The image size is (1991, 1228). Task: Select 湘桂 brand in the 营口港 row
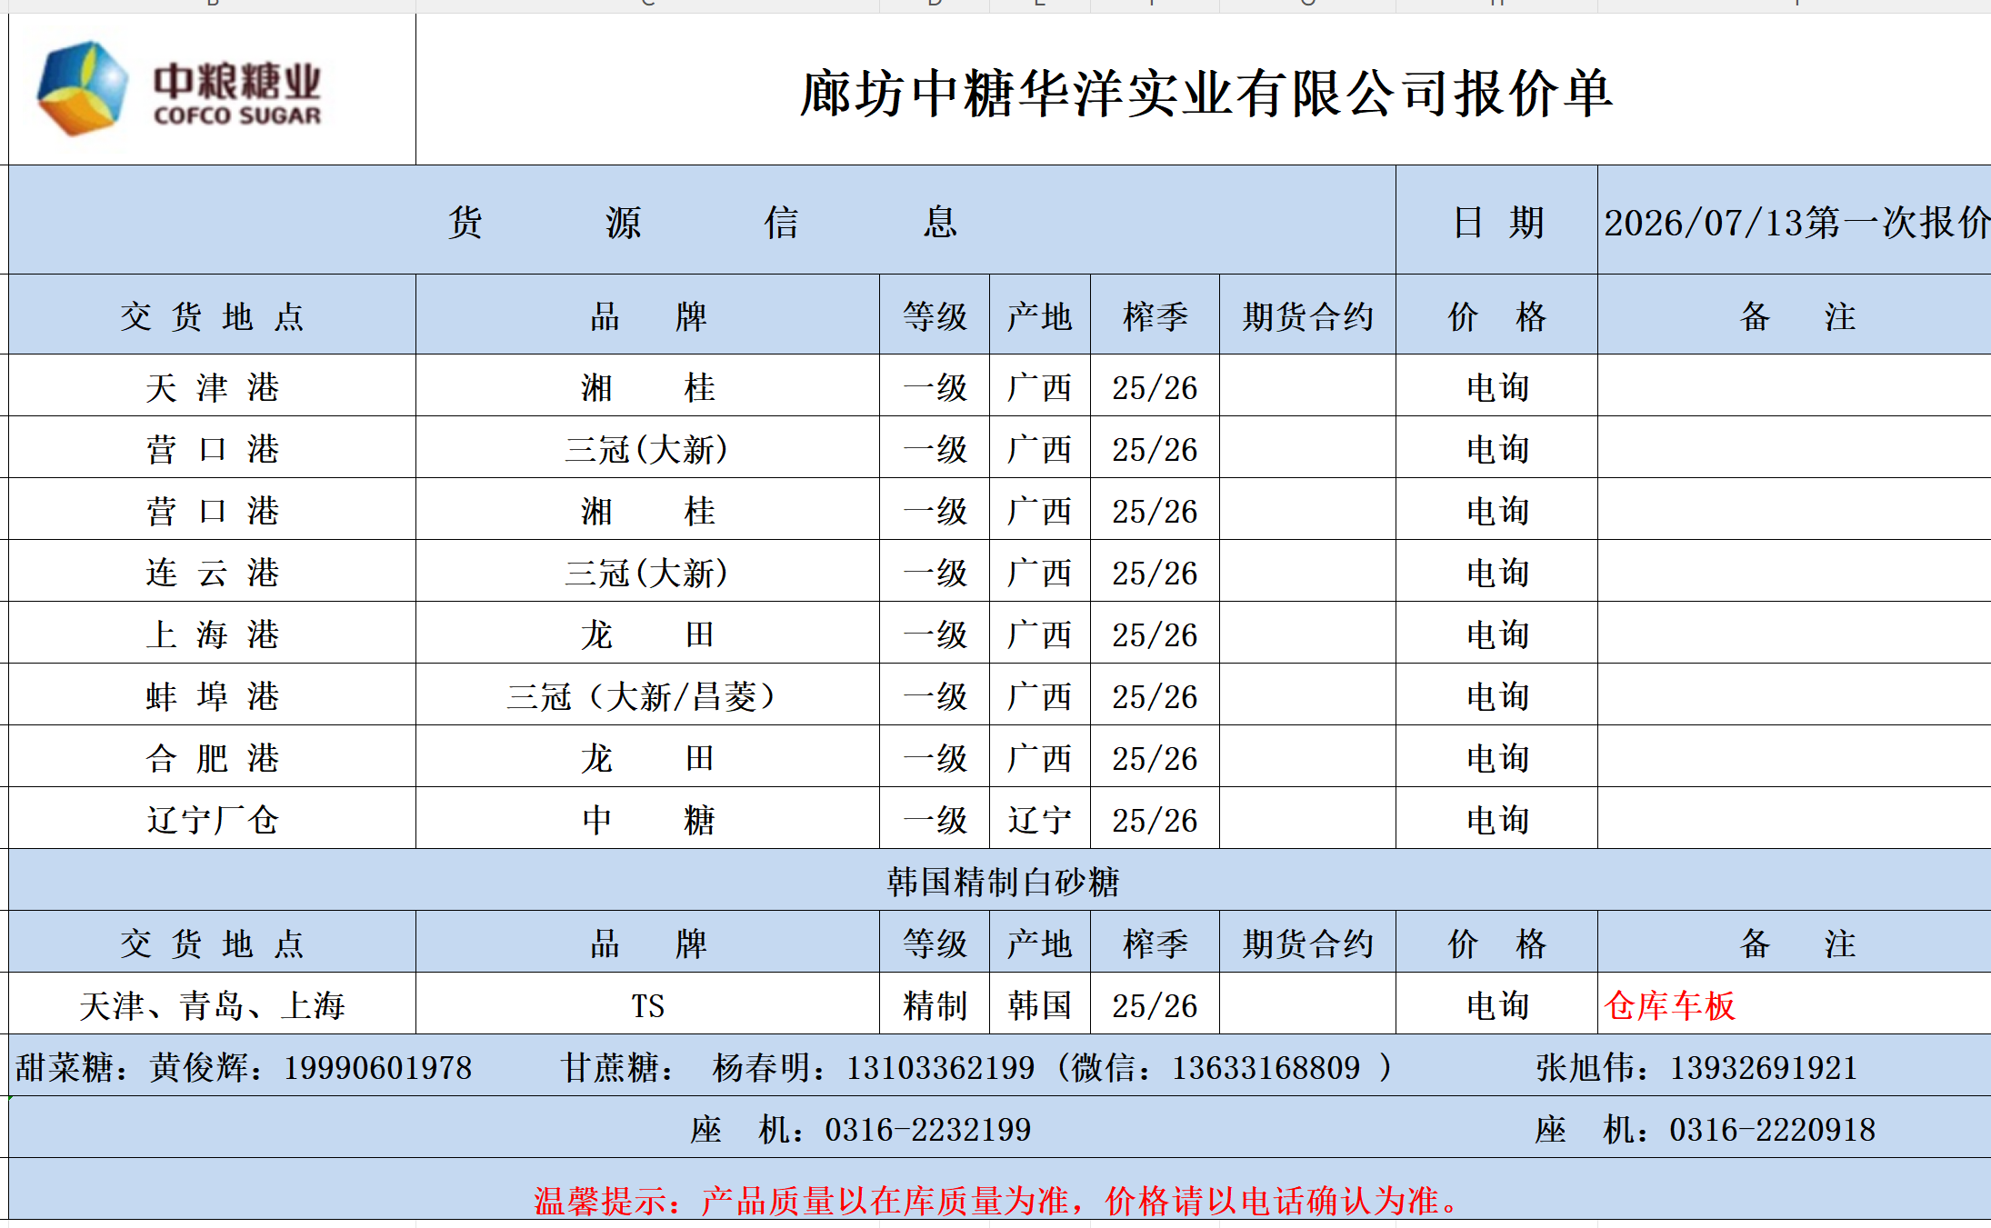647,510
